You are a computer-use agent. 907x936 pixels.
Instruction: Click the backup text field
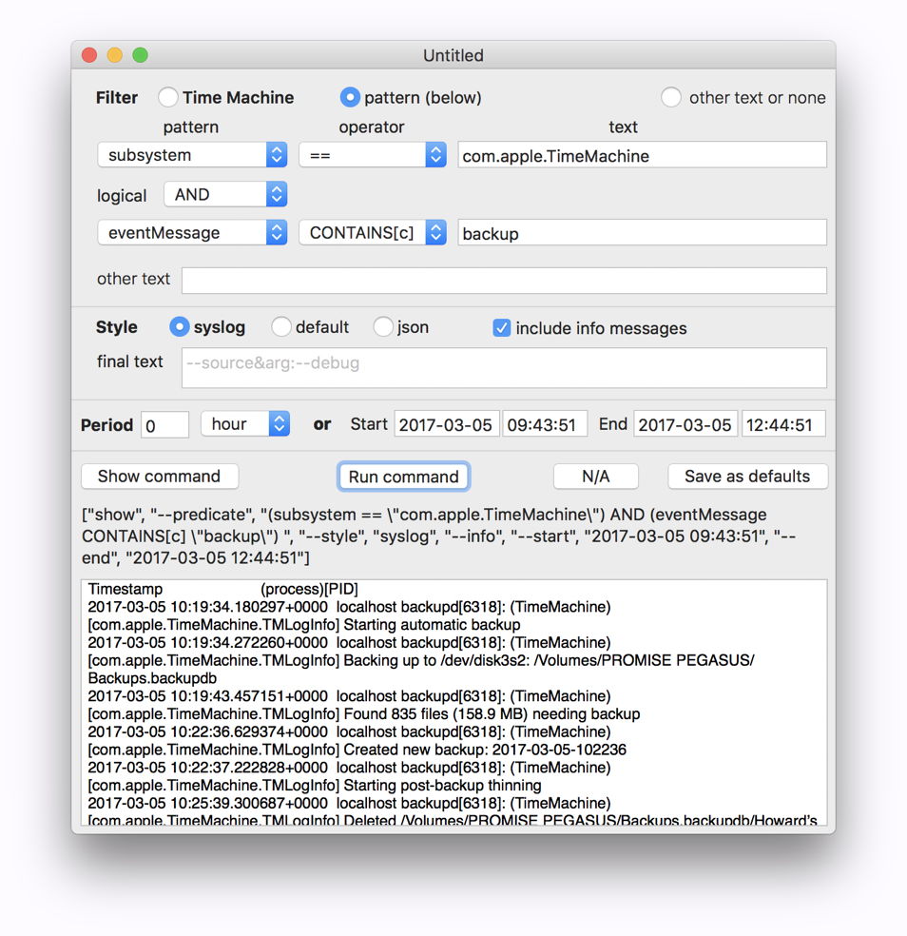click(642, 233)
